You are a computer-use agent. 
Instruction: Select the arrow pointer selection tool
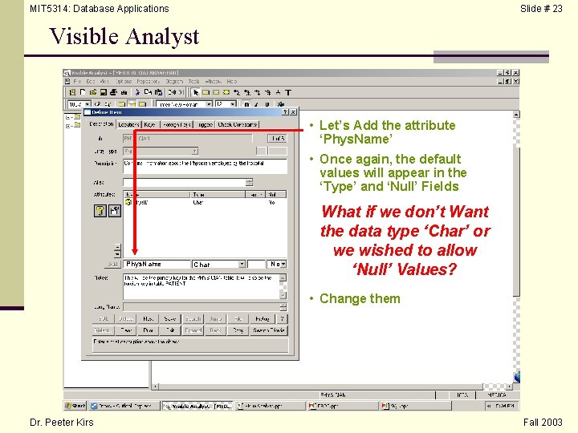[196, 92]
